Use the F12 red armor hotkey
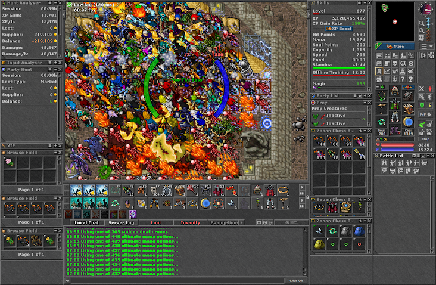The height and width of the screenshot is (285, 436). coord(219,191)
